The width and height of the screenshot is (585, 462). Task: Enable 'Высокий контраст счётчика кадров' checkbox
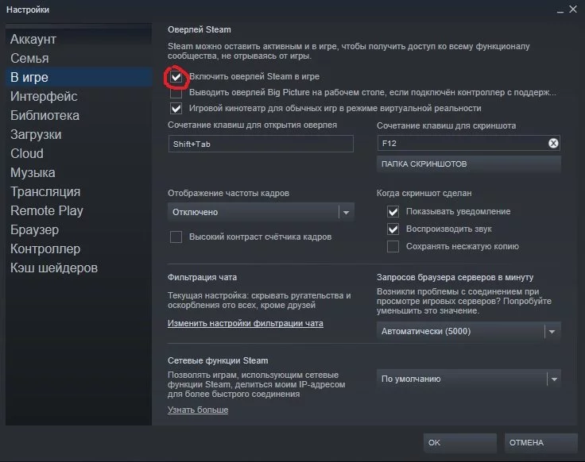[x=176, y=237]
